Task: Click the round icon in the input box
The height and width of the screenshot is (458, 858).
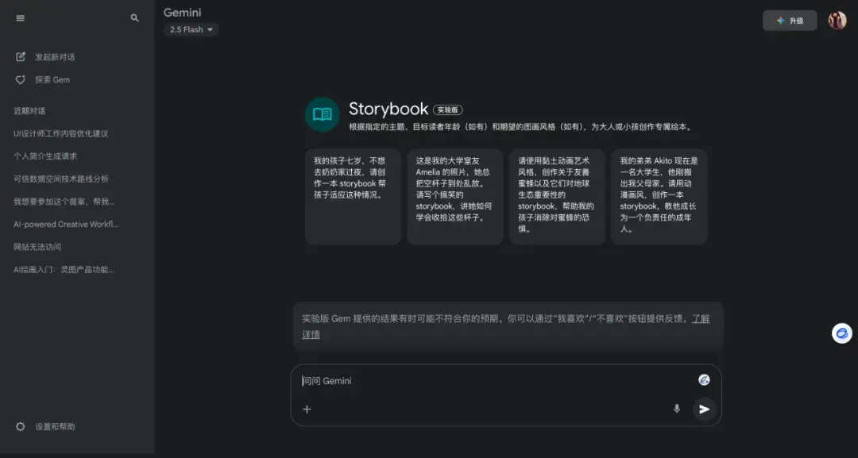Action: click(x=704, y=380)
